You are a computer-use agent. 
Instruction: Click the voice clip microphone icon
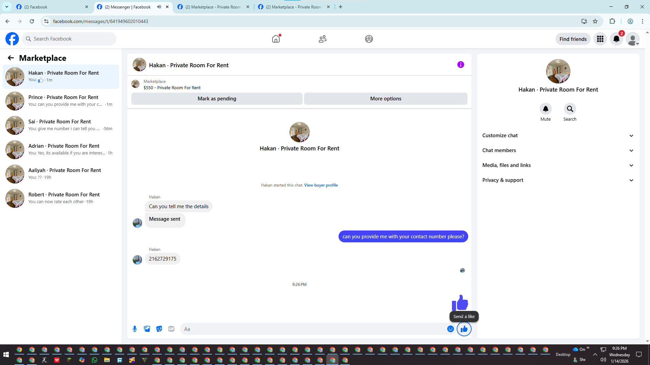coord(135,329)
